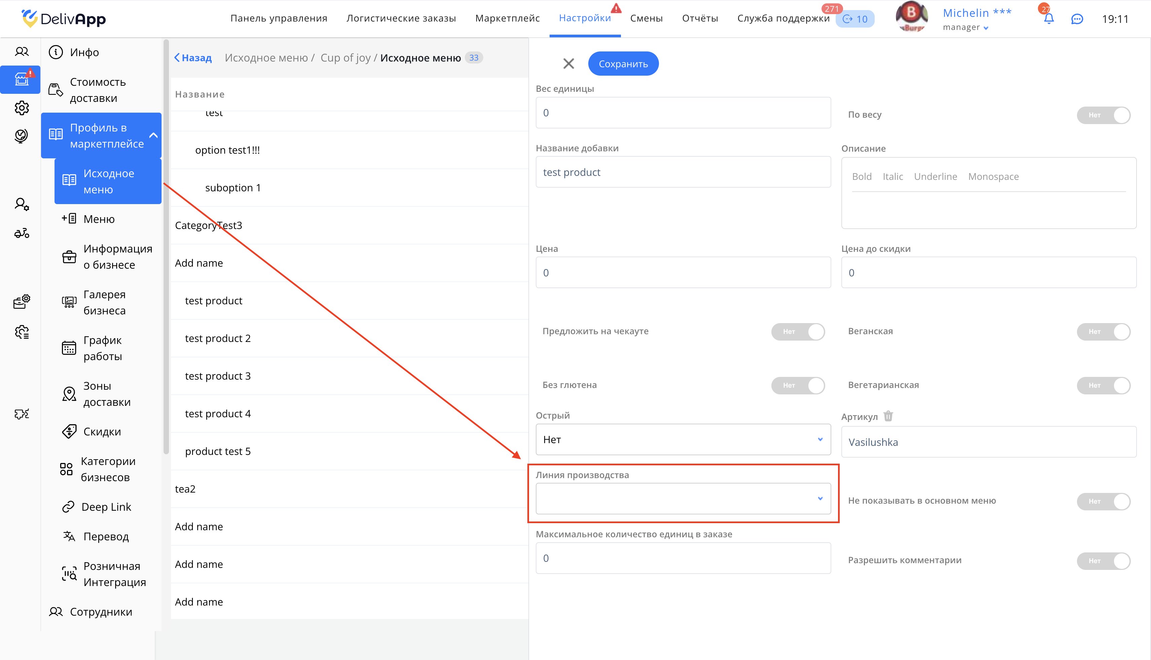Collapse the Профиль в маркетплейсе section
Image resolution: width=1151 pixels, height=660 pixels.
153,135
